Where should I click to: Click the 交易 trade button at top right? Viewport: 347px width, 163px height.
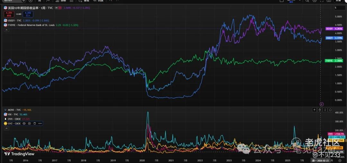point(338,1)
